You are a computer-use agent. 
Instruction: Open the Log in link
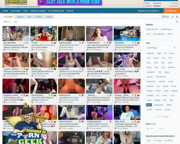coord(174,3)
